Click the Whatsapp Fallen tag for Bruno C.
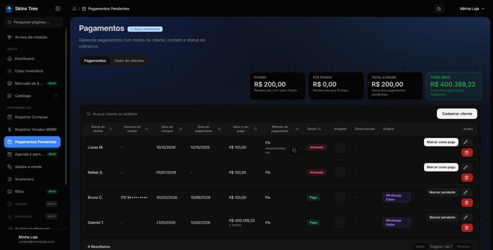 [397, 197]
